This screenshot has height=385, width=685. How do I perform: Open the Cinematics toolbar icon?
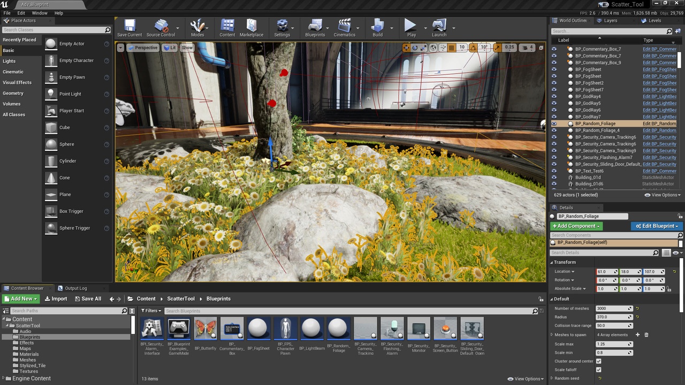345,28
